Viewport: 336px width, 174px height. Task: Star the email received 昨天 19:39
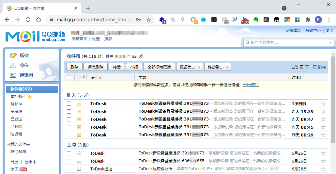[x=323, y=111]
